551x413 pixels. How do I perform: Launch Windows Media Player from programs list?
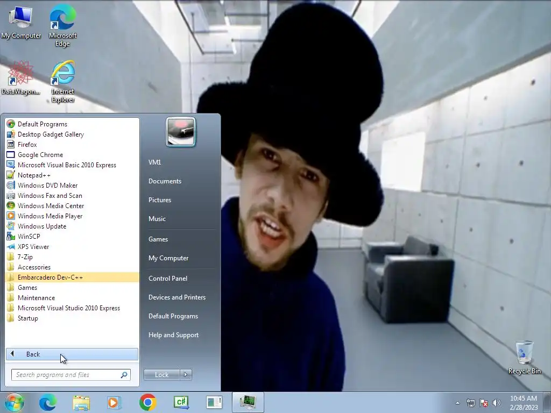click(72, 216)
